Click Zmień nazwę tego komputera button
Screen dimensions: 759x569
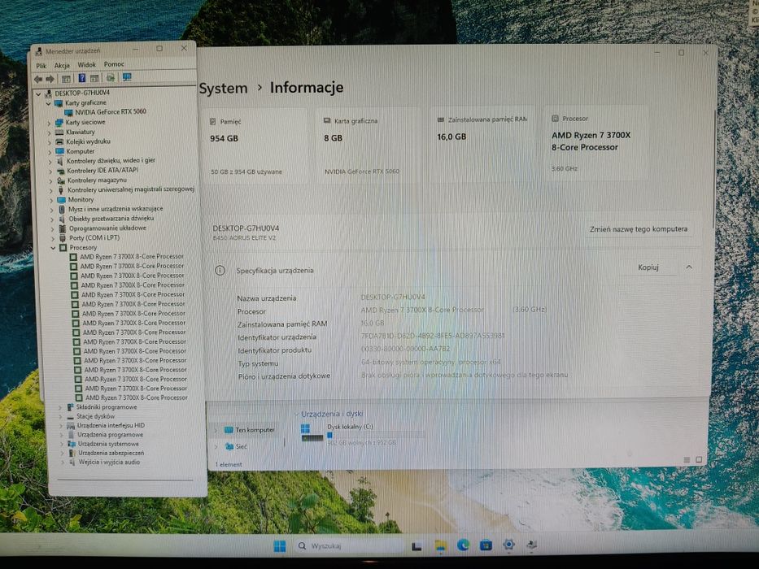(639, 229)
